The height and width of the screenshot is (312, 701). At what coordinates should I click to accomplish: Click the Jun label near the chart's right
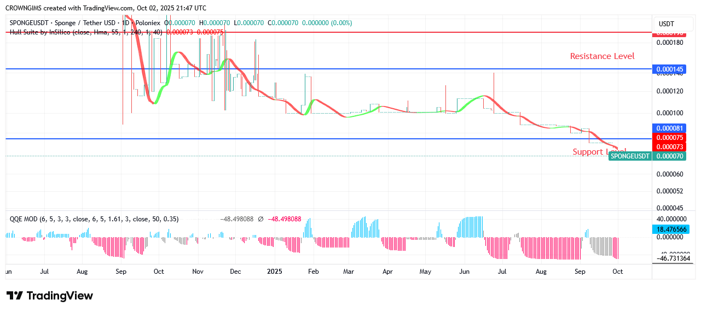pyautogui.click(x=465, y=271)
